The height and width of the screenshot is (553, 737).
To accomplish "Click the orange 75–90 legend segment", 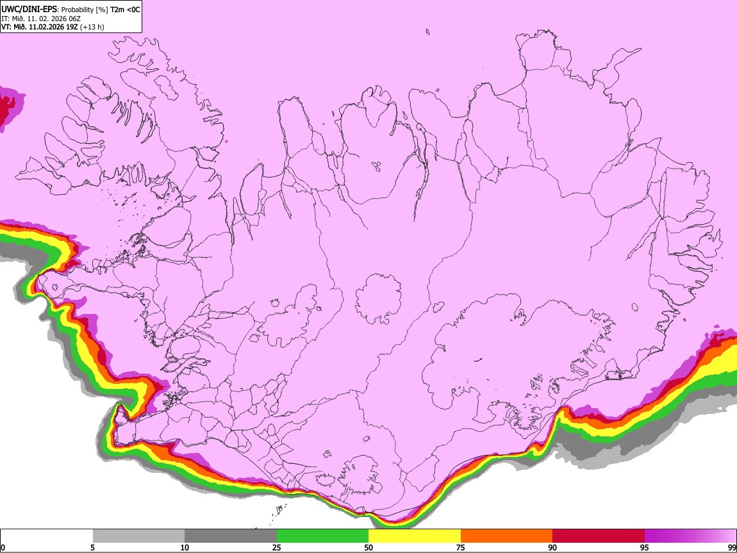I will (x=507, y=536).
